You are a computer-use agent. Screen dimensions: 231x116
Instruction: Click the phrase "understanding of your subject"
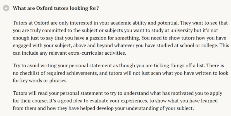point(160,108)
